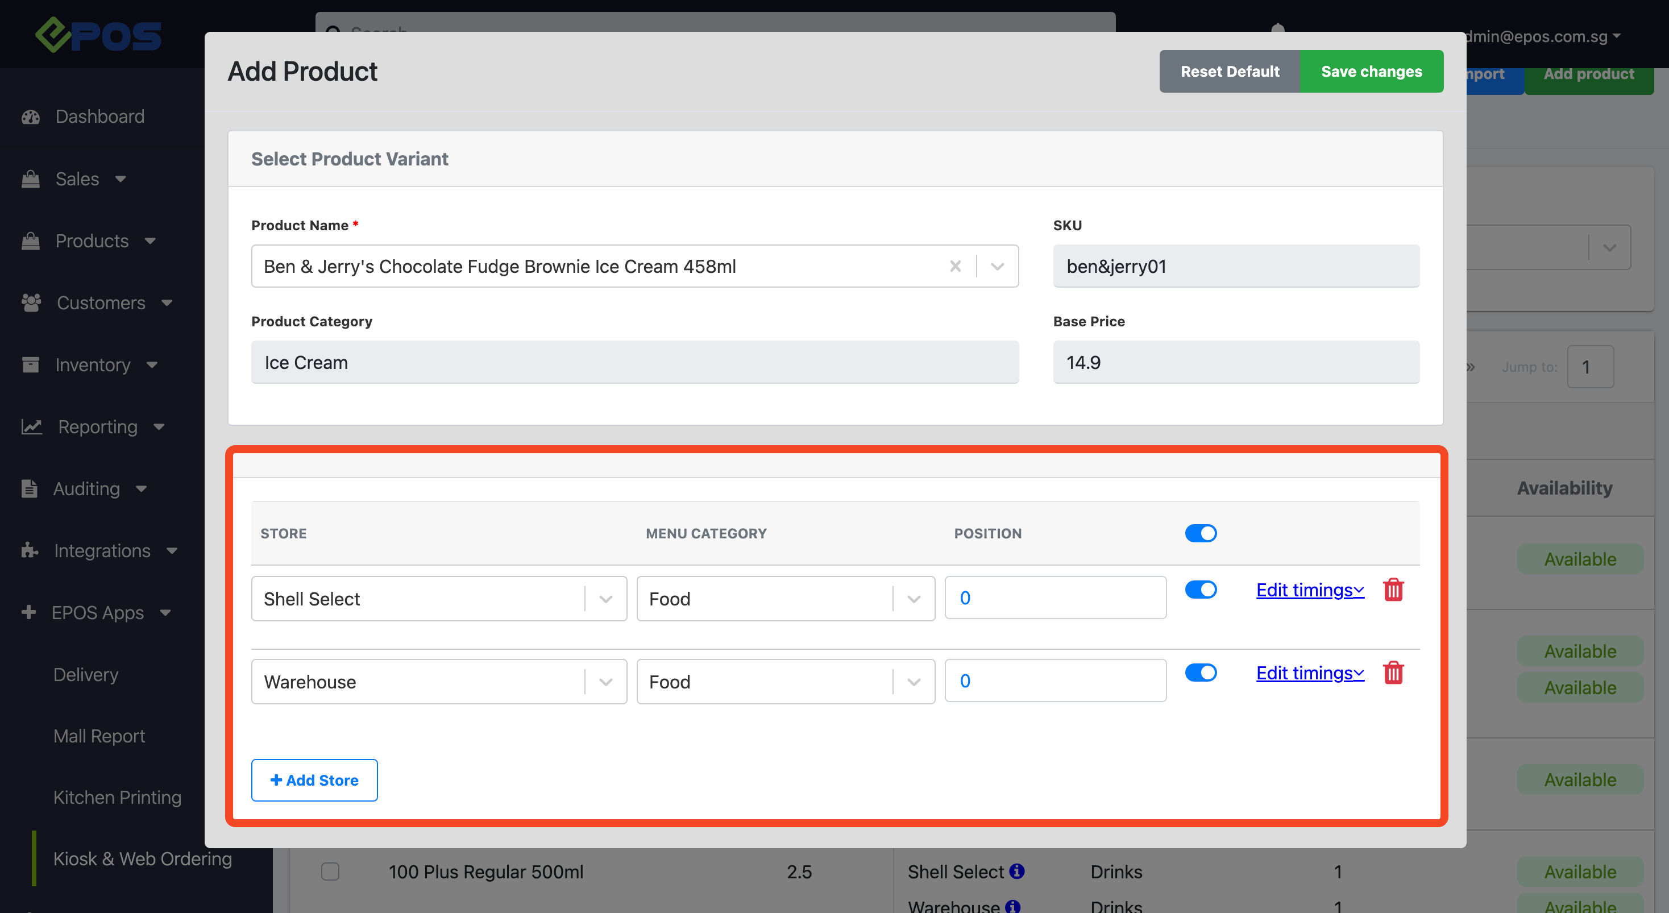Click the Shell Select position field

click(1056, 597)
